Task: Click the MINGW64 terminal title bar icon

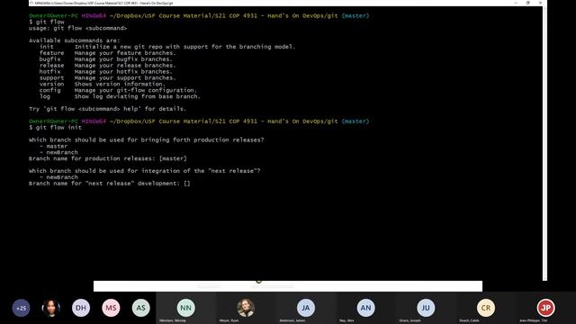Action: (x=31, y=3)
